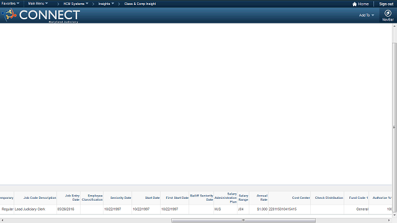This screenshot has width=397, height=223.
Task: Click the Cost Center column header
Action: click(x=301, y=198)
